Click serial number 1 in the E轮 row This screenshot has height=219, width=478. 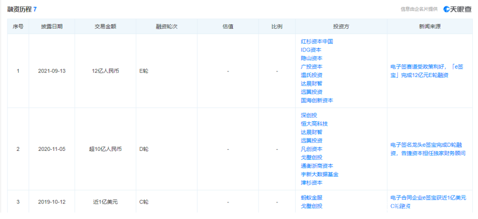pos(18,71)
